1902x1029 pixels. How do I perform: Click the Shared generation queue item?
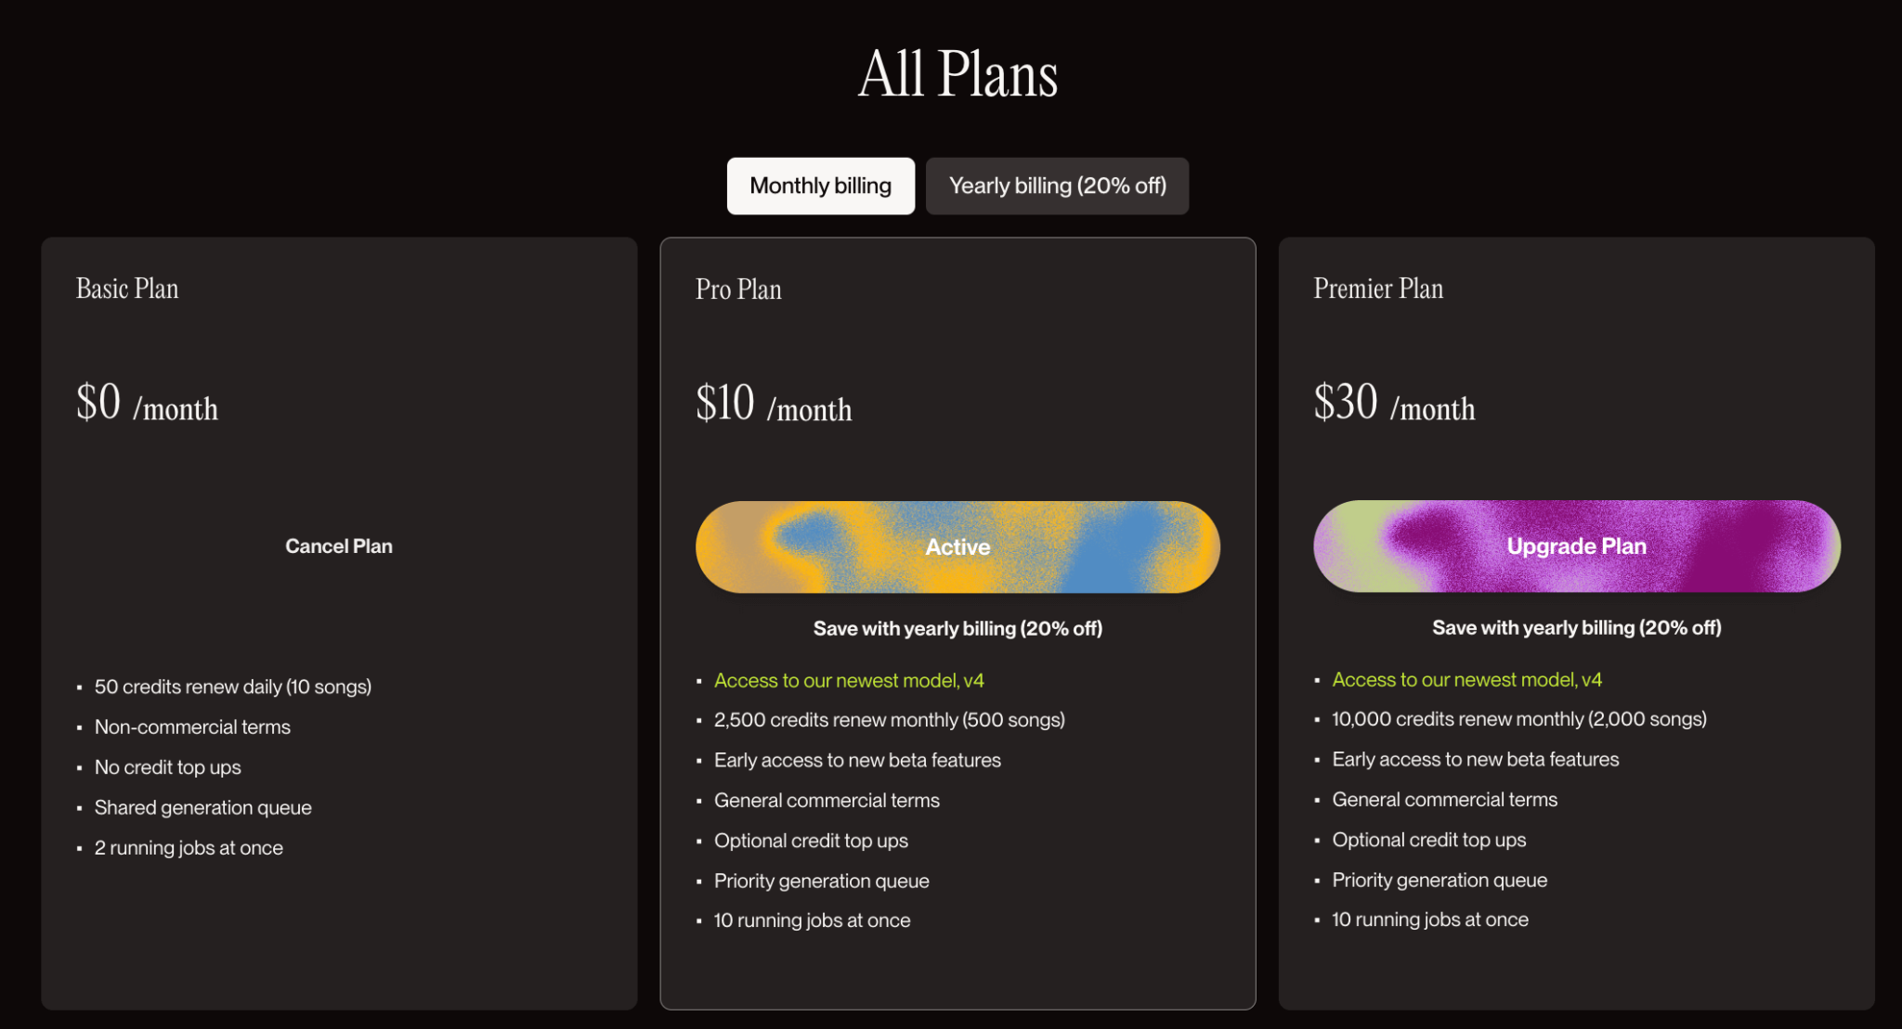pyautogui.click(x=202, y=807)
